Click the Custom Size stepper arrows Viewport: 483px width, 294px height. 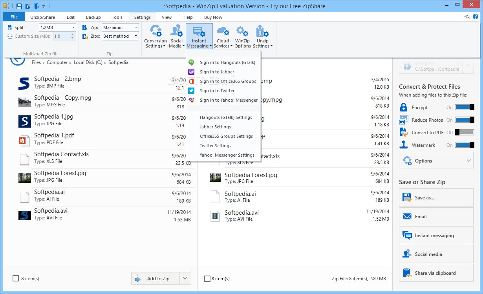point(73,36)
